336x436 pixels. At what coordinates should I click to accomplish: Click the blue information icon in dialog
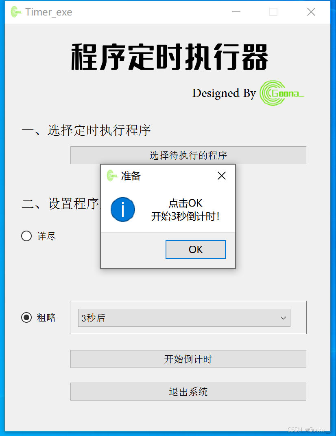[x=123, y=209]
